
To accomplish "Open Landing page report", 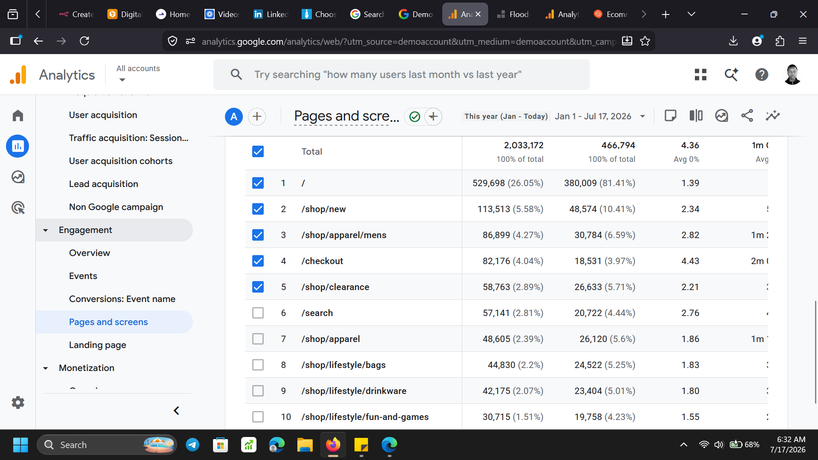I will click(98, 345).
